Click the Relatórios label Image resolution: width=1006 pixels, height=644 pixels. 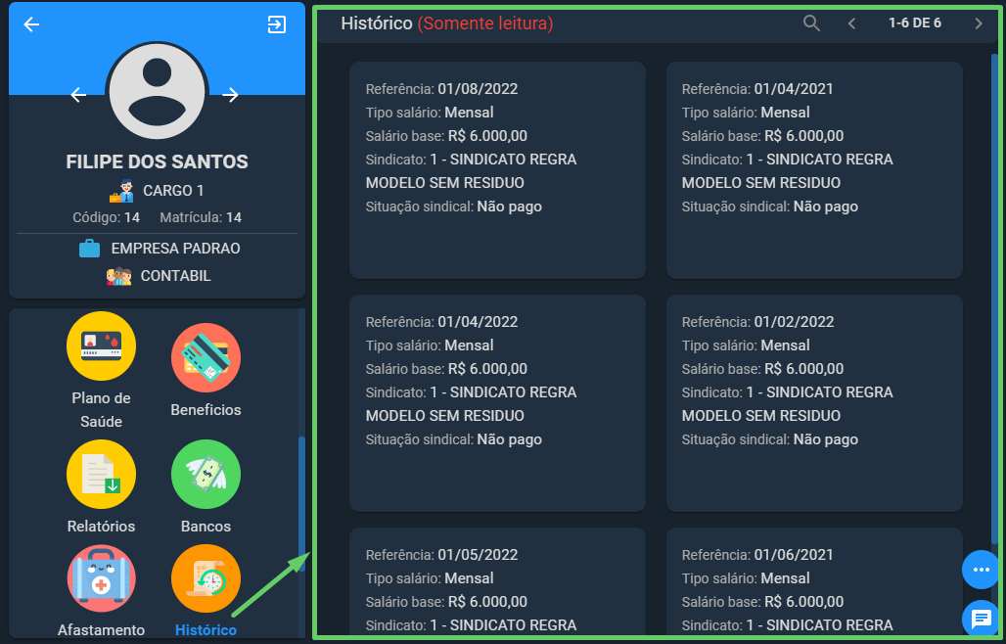[x=102, y=526]
